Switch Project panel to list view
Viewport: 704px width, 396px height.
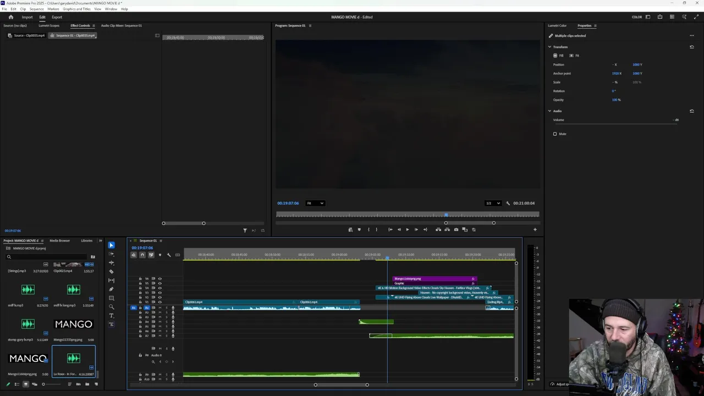coord(16,384)
